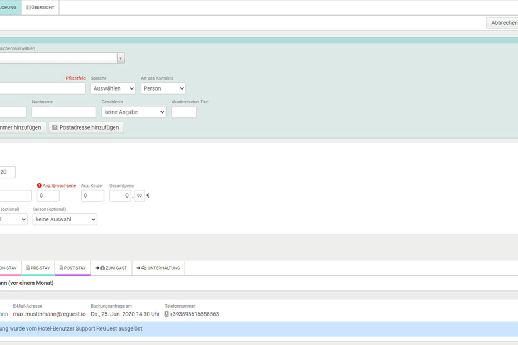Click the document icon on Pre-Stay tab
The height and width of the screenshot is (345, 518).
(x=28, y=268)
